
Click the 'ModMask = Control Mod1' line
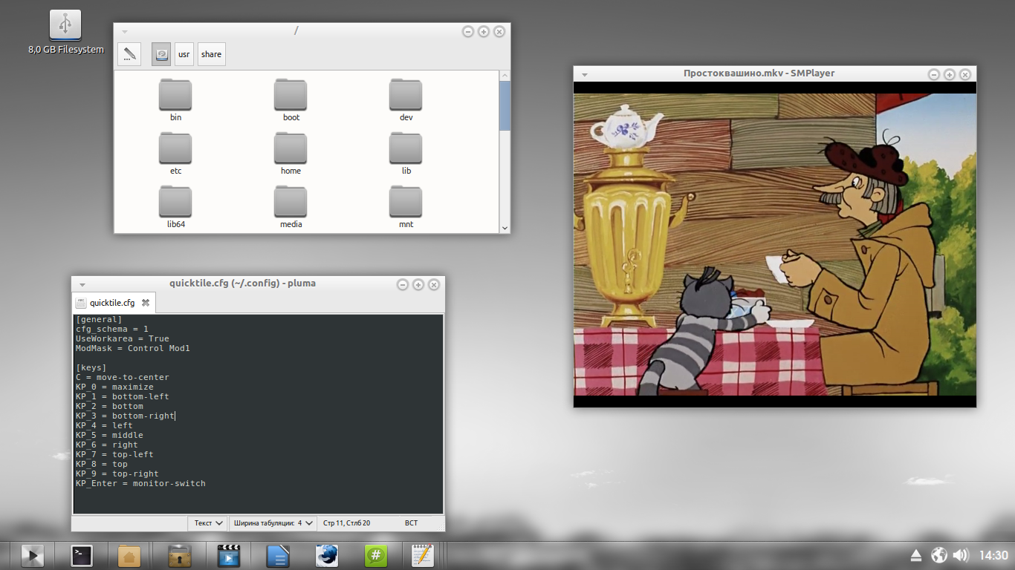tap(132, 348)
